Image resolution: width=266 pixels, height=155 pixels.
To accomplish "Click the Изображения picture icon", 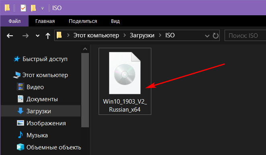I will click(x=21, y=123).
